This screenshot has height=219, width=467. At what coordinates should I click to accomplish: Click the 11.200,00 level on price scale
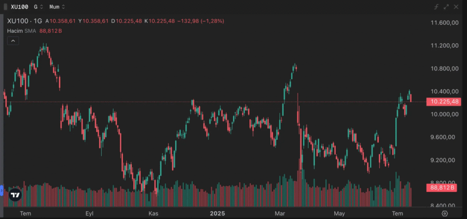click(445, 46)
